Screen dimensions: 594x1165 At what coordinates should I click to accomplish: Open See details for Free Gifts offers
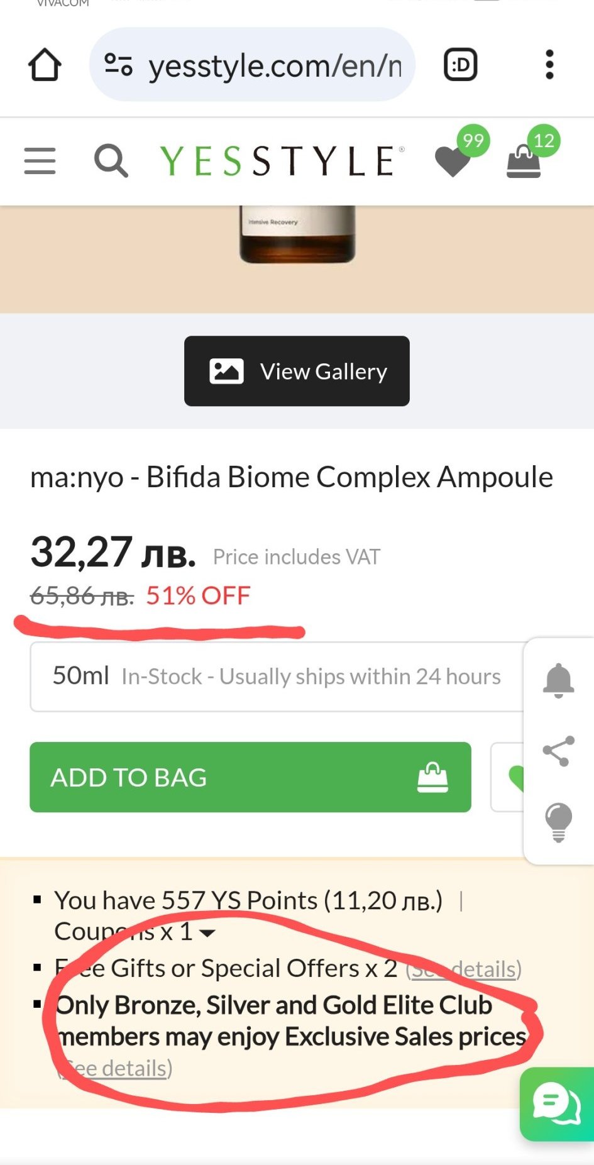coord(464,969)
